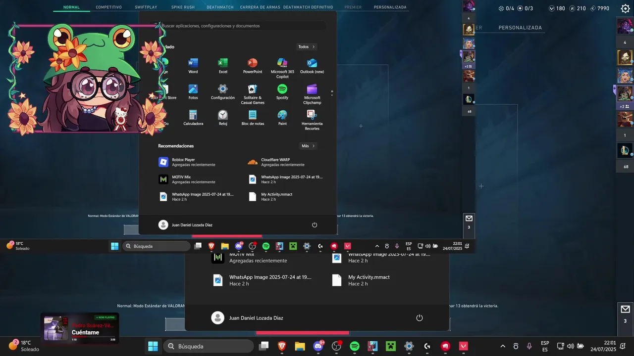Click the Cuéntame song progress bar

click(93, 336)
